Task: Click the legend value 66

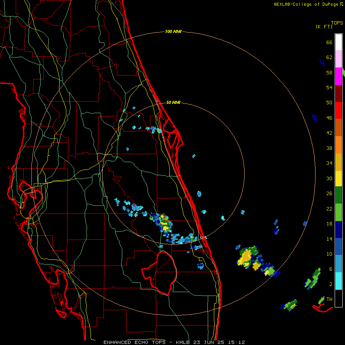Action: [x=329, y=42]
